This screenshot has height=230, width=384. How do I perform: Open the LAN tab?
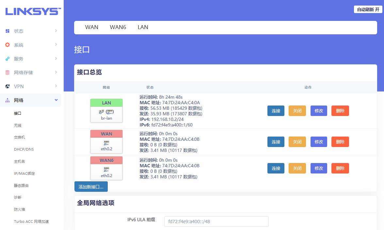pyautogui.click(x=143, y=27)
